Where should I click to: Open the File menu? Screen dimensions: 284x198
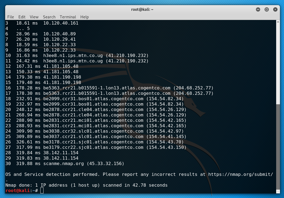(11, 17)
